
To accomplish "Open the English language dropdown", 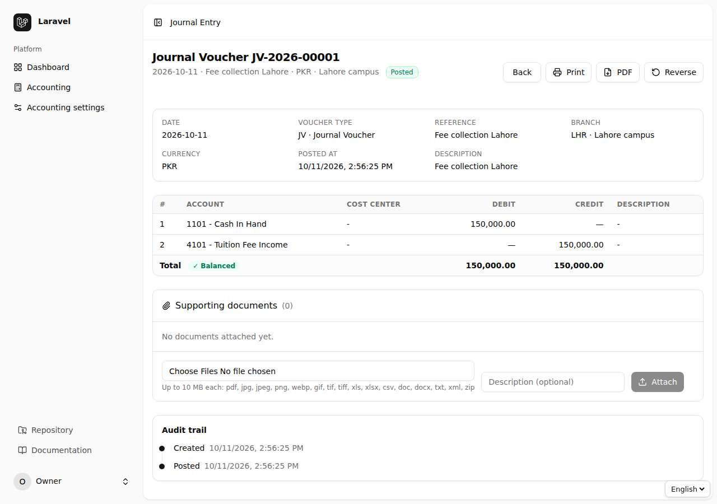I will click(687, 489).
